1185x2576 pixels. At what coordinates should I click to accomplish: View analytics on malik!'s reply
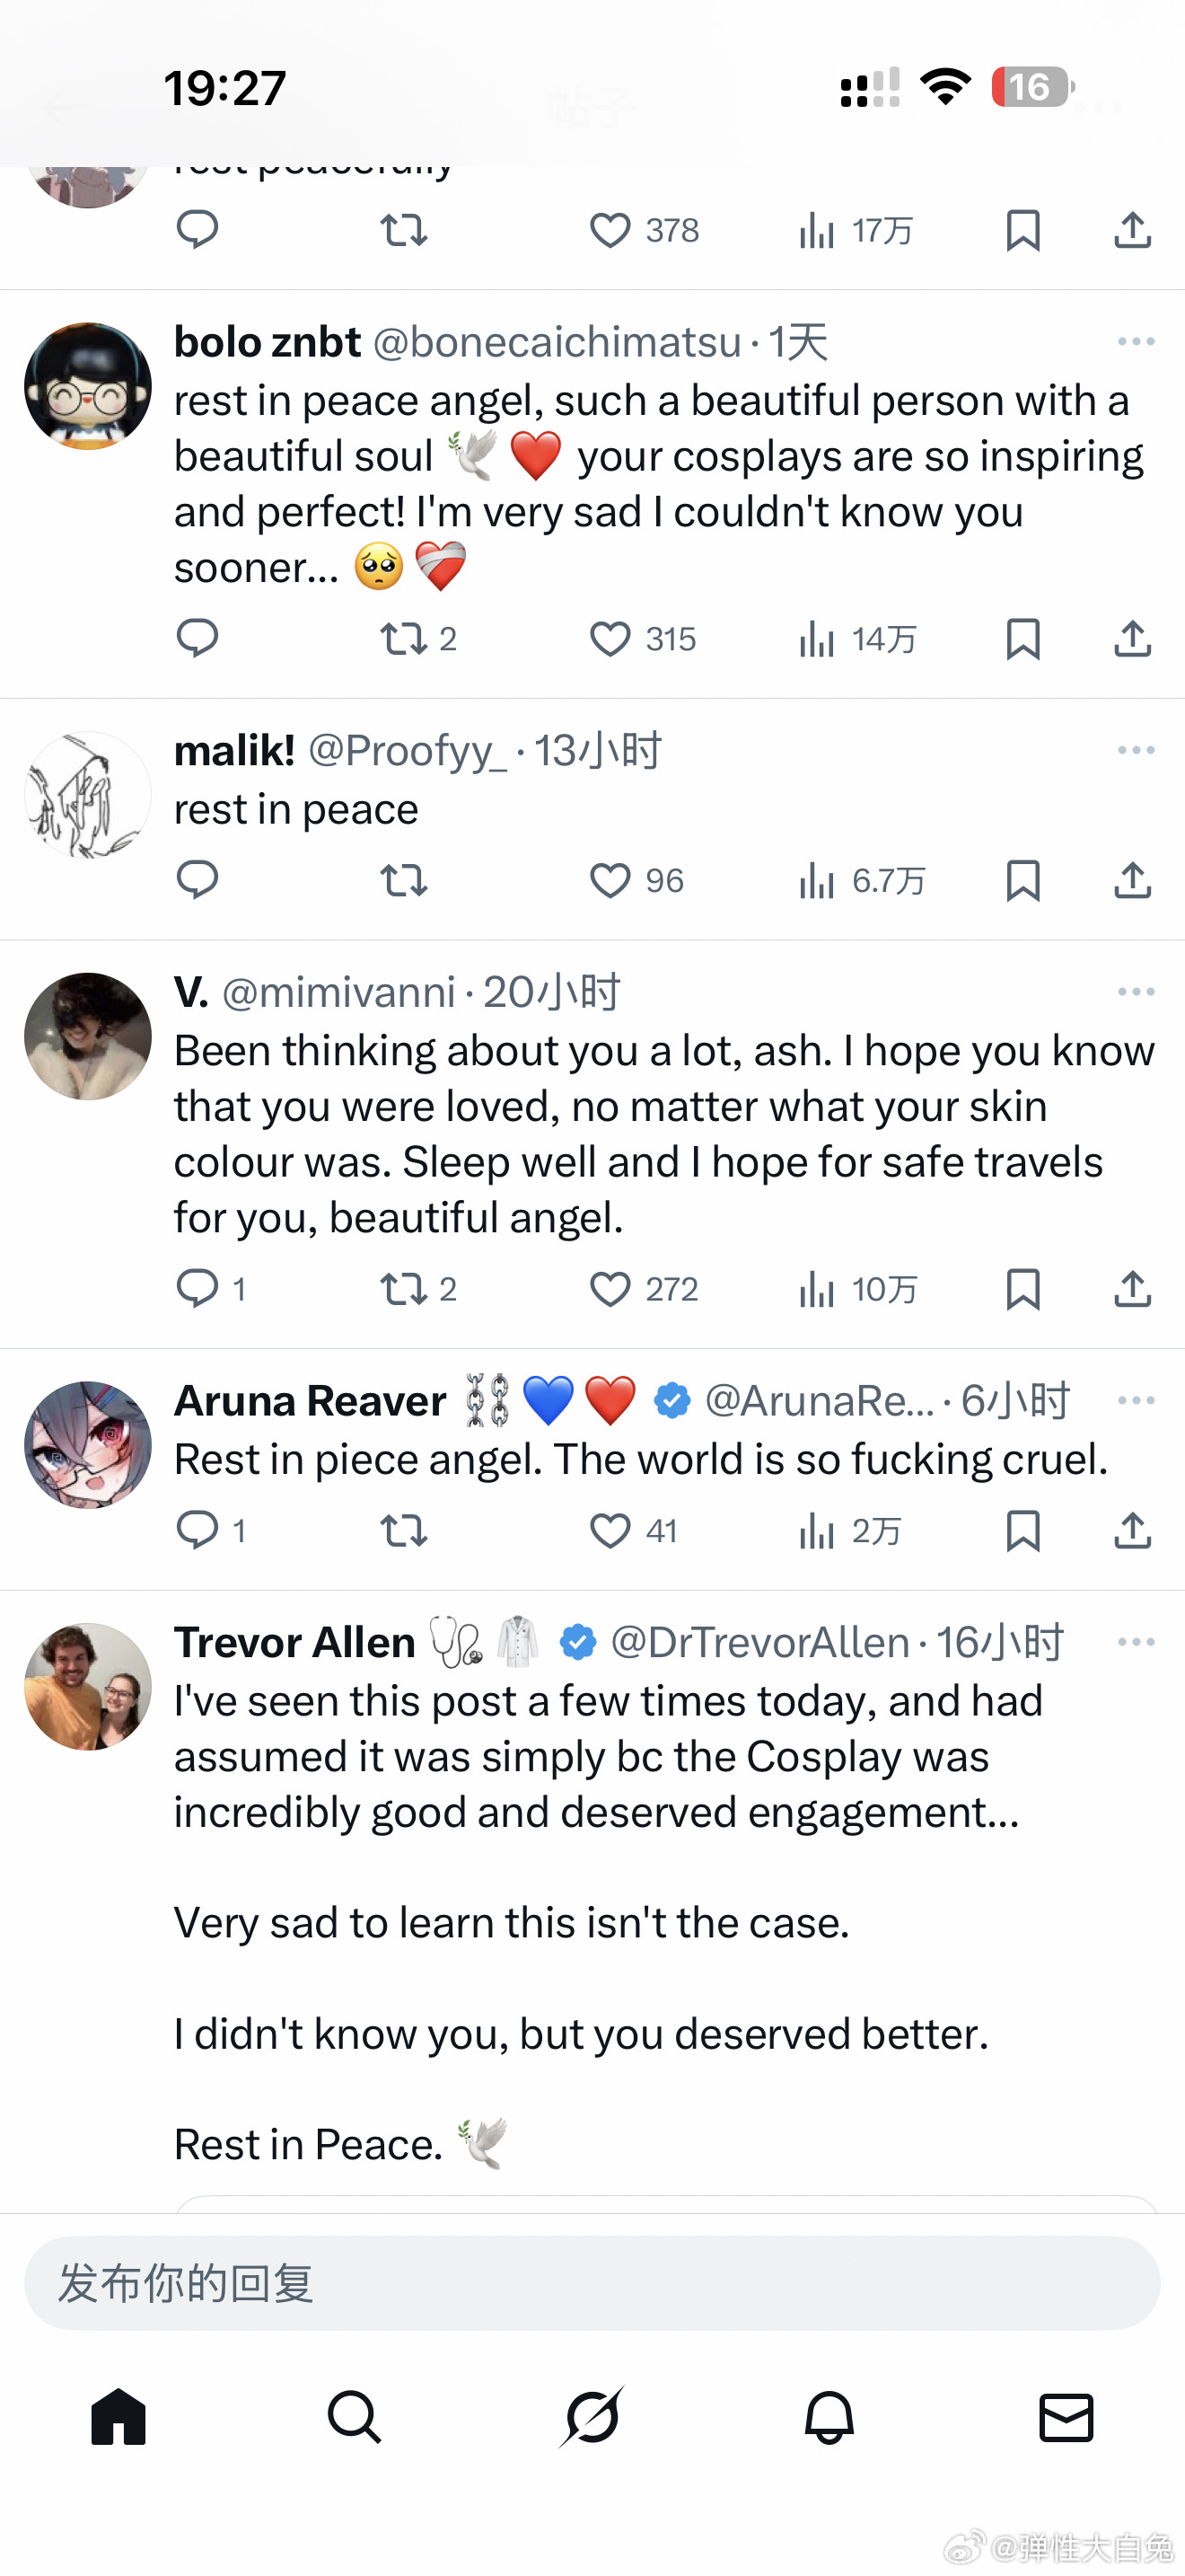pos(816,880)
